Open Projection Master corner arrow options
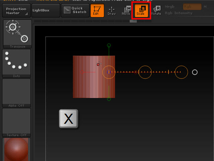 [x=26, y=14]
